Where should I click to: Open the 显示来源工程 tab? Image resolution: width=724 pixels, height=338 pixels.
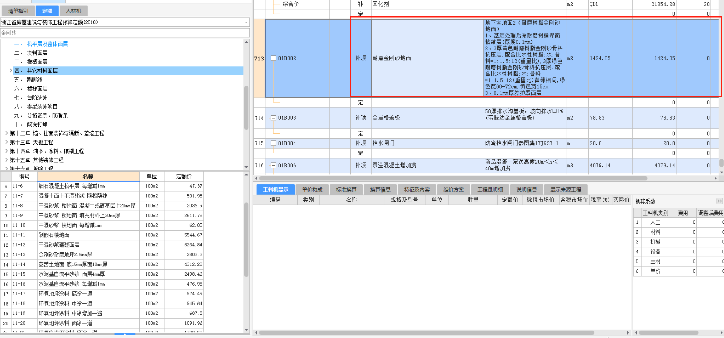(x=566, y=189)
